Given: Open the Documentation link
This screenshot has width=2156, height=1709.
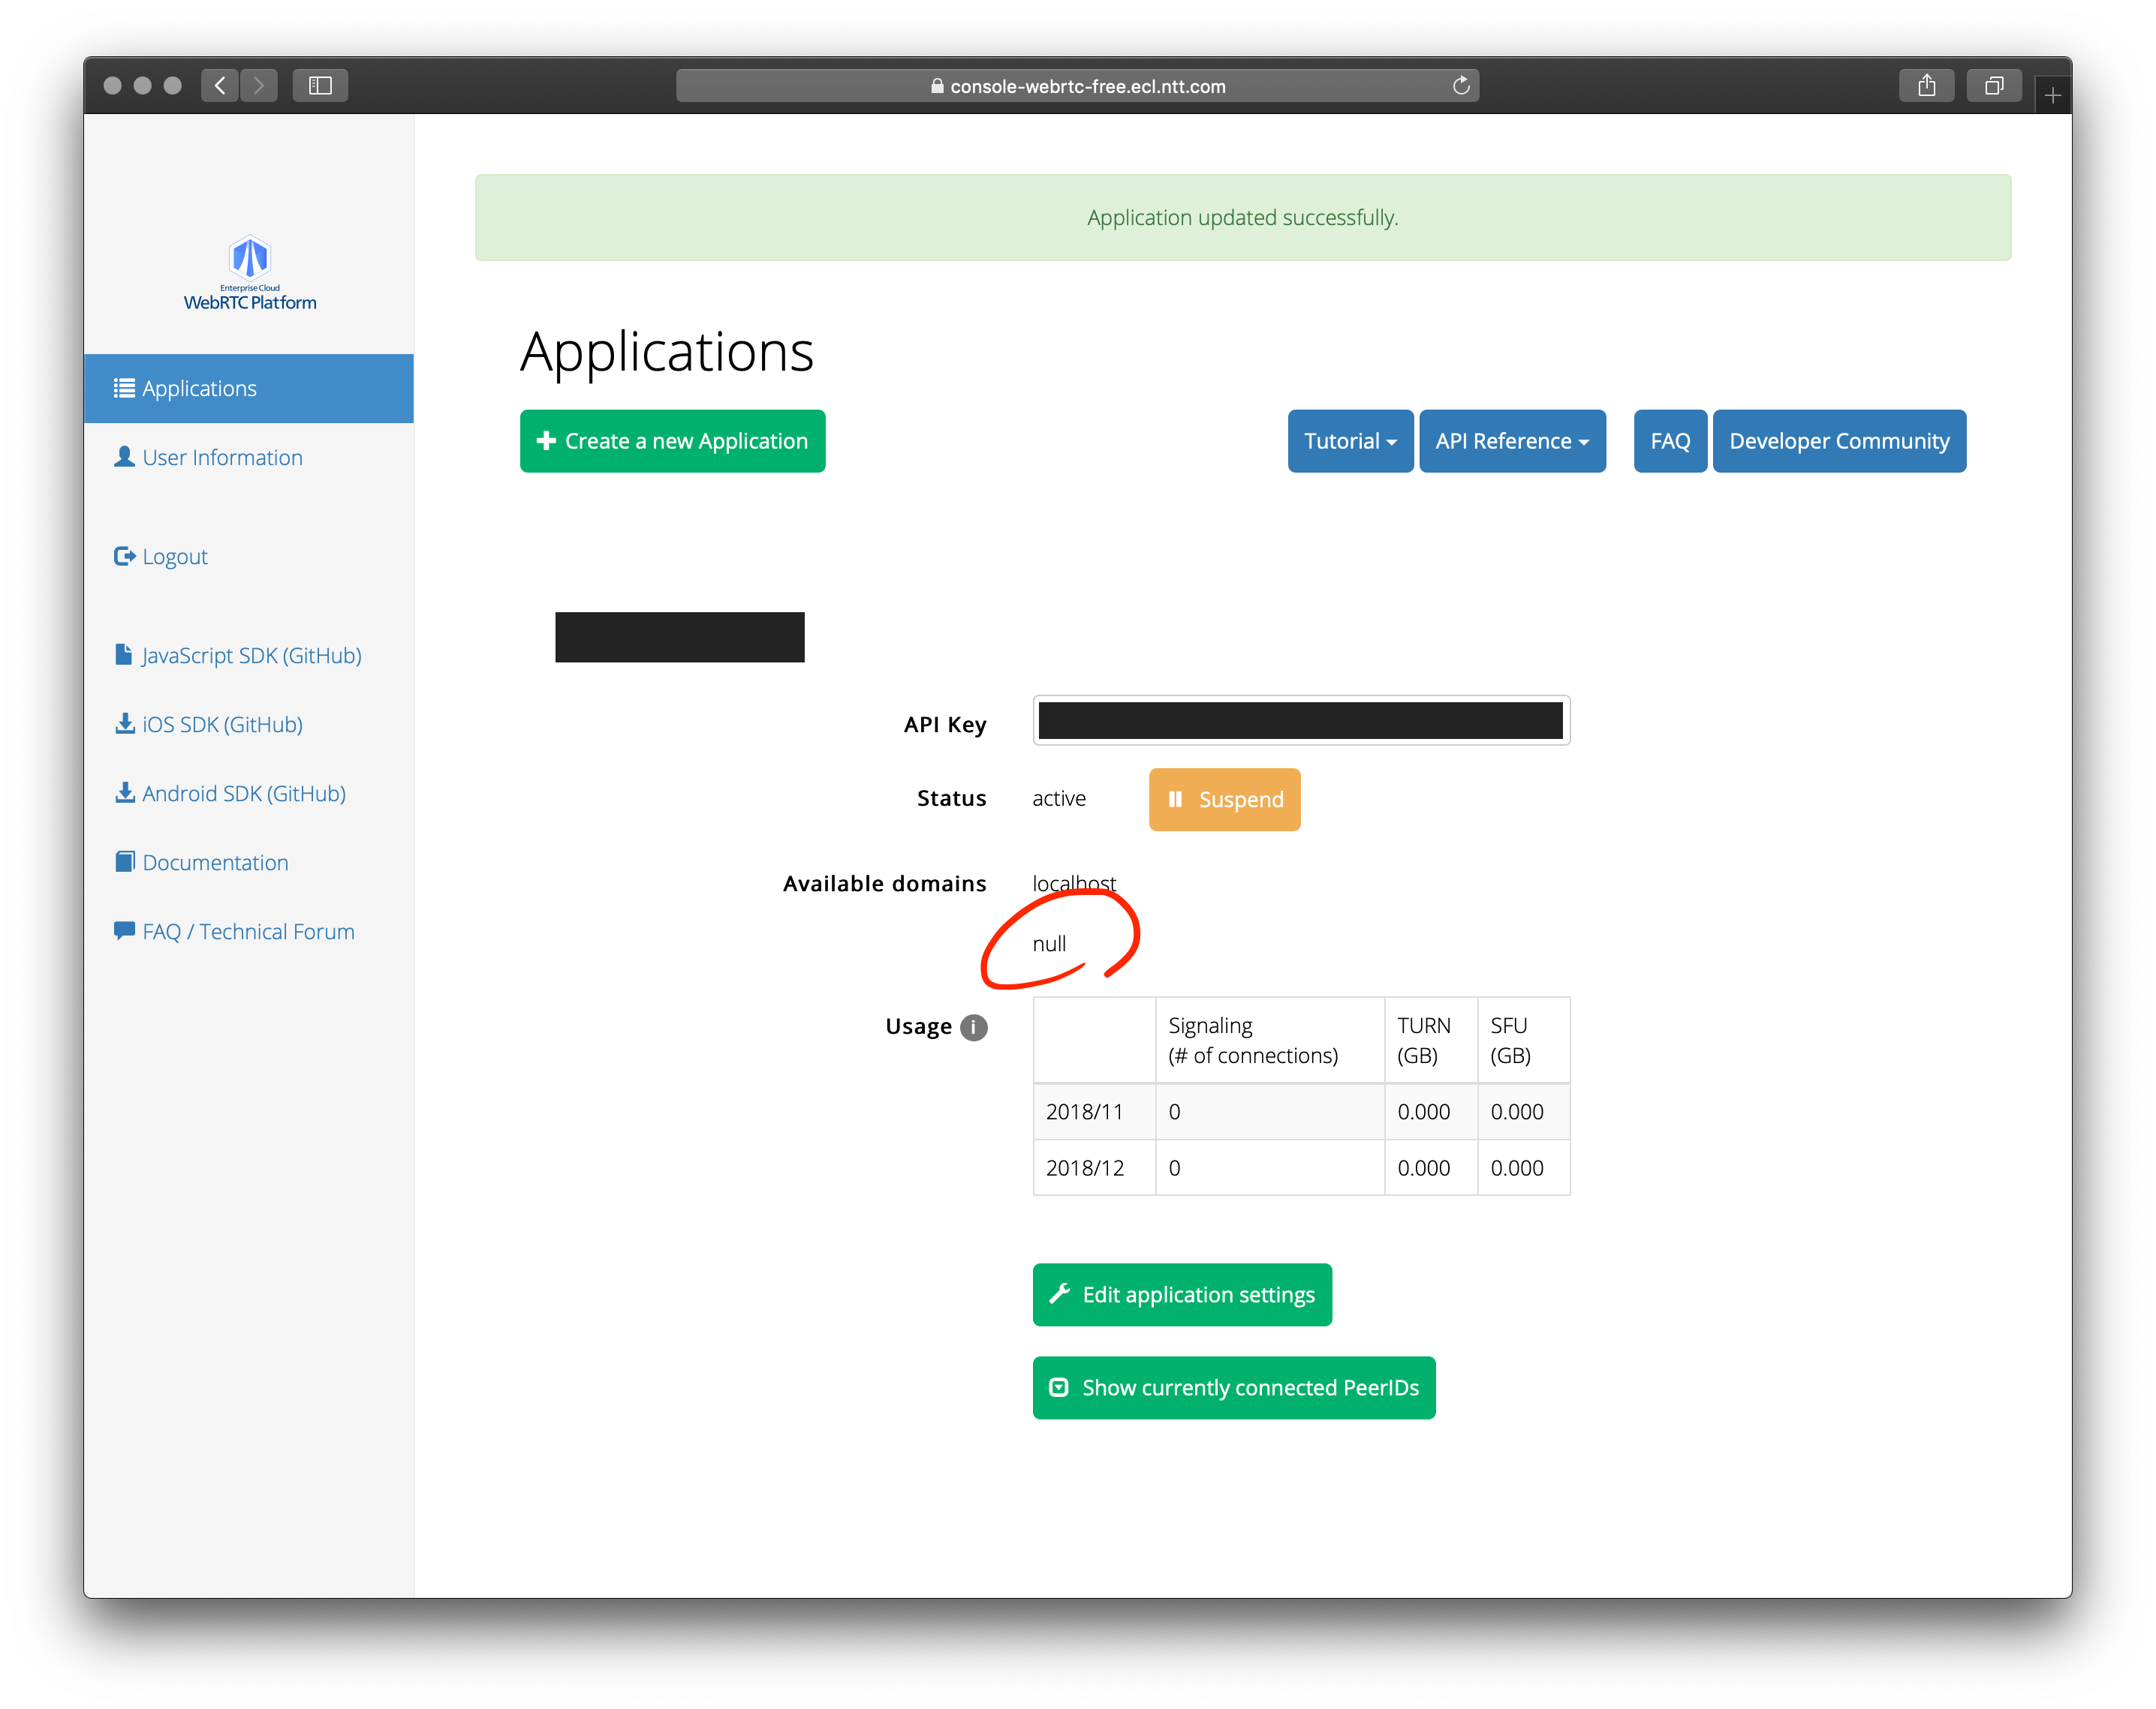Looking at the screenshot, I should click(202, 863).
